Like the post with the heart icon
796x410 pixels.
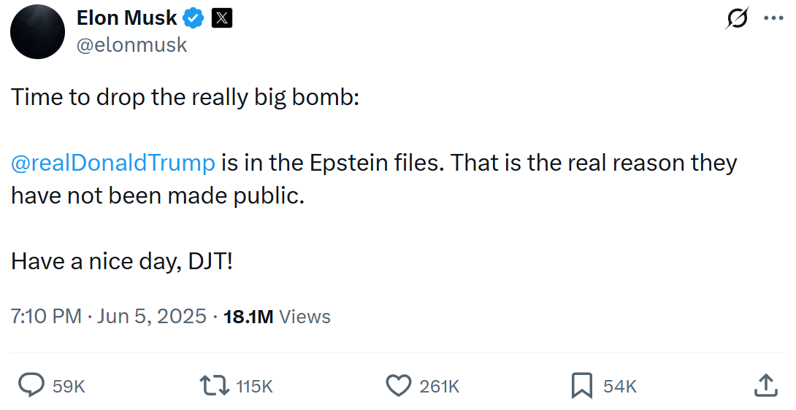398,385
